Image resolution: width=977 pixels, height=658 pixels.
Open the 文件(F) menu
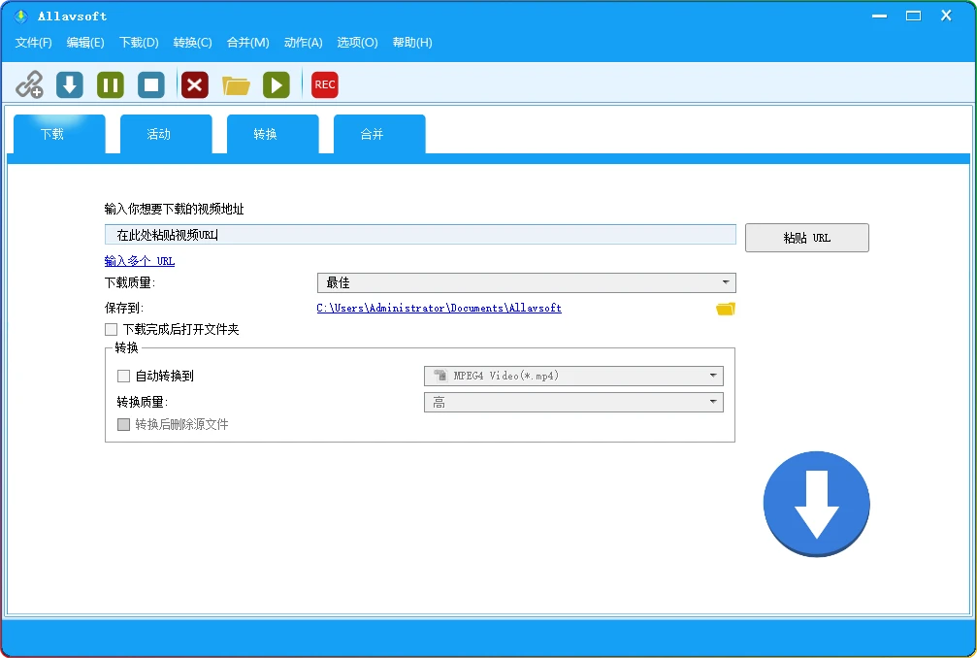34,43
